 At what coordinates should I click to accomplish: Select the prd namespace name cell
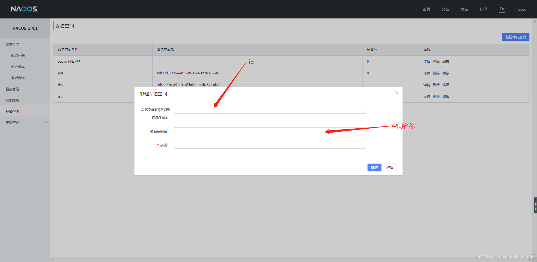[103, 73]
